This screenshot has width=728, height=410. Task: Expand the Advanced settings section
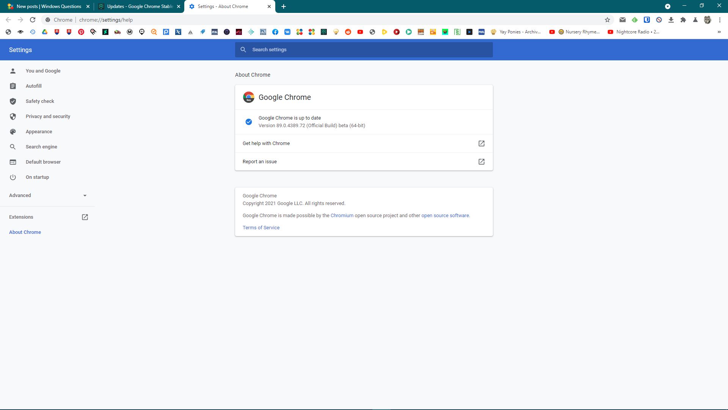(x=47, y=196)
